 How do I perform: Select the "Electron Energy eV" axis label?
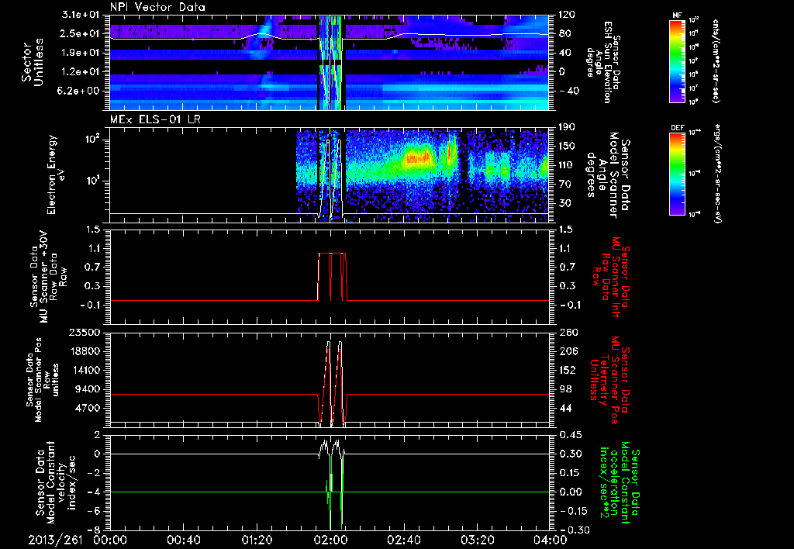pyautogui.click(x=57, y=174)
